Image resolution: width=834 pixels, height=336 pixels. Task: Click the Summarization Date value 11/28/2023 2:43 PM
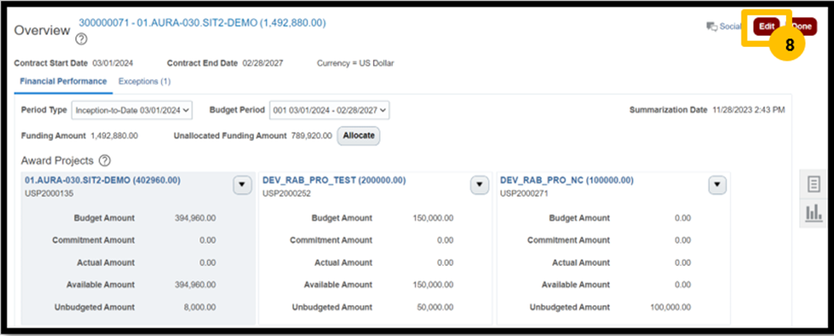[x=749, y=110]
